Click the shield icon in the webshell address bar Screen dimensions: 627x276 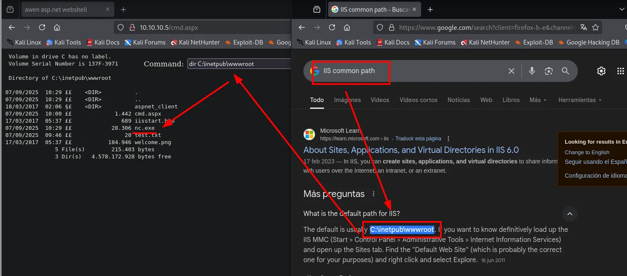coord(121,27)
